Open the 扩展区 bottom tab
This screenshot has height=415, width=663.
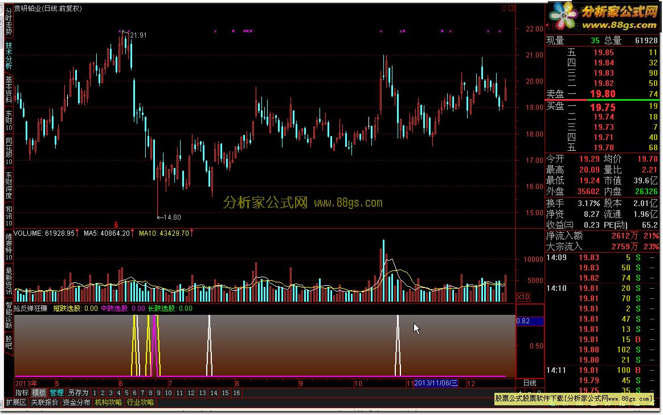coord(16,402)
